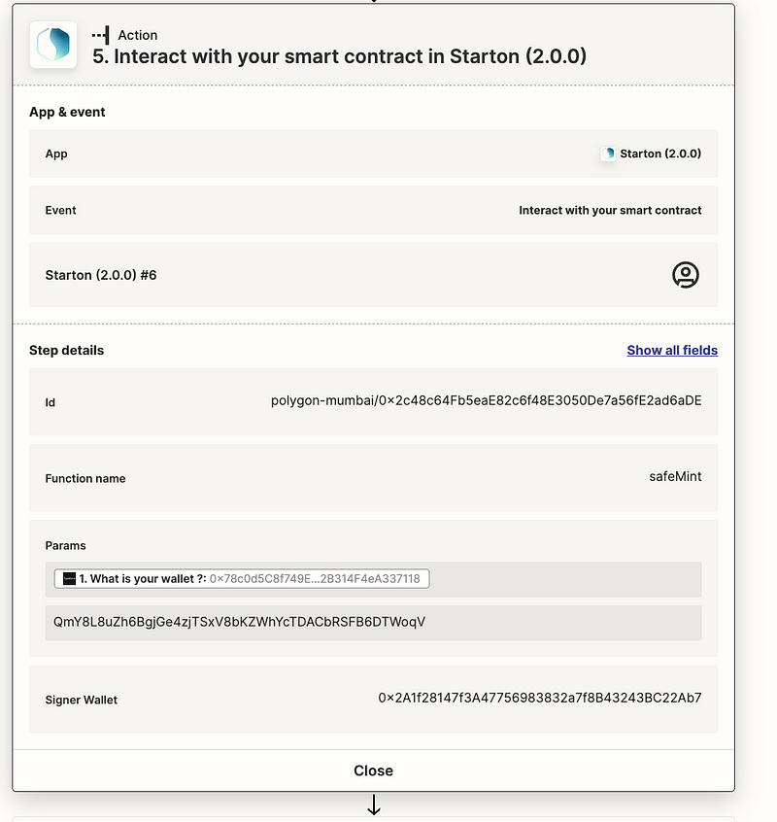Screen dimensions: 777x822
Task: Click the wallet address param pill
Action: [x=242, y=579]
